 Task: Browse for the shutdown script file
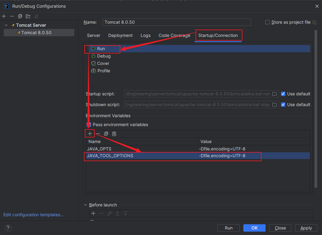pyautogui.click(x=275, y=105)
